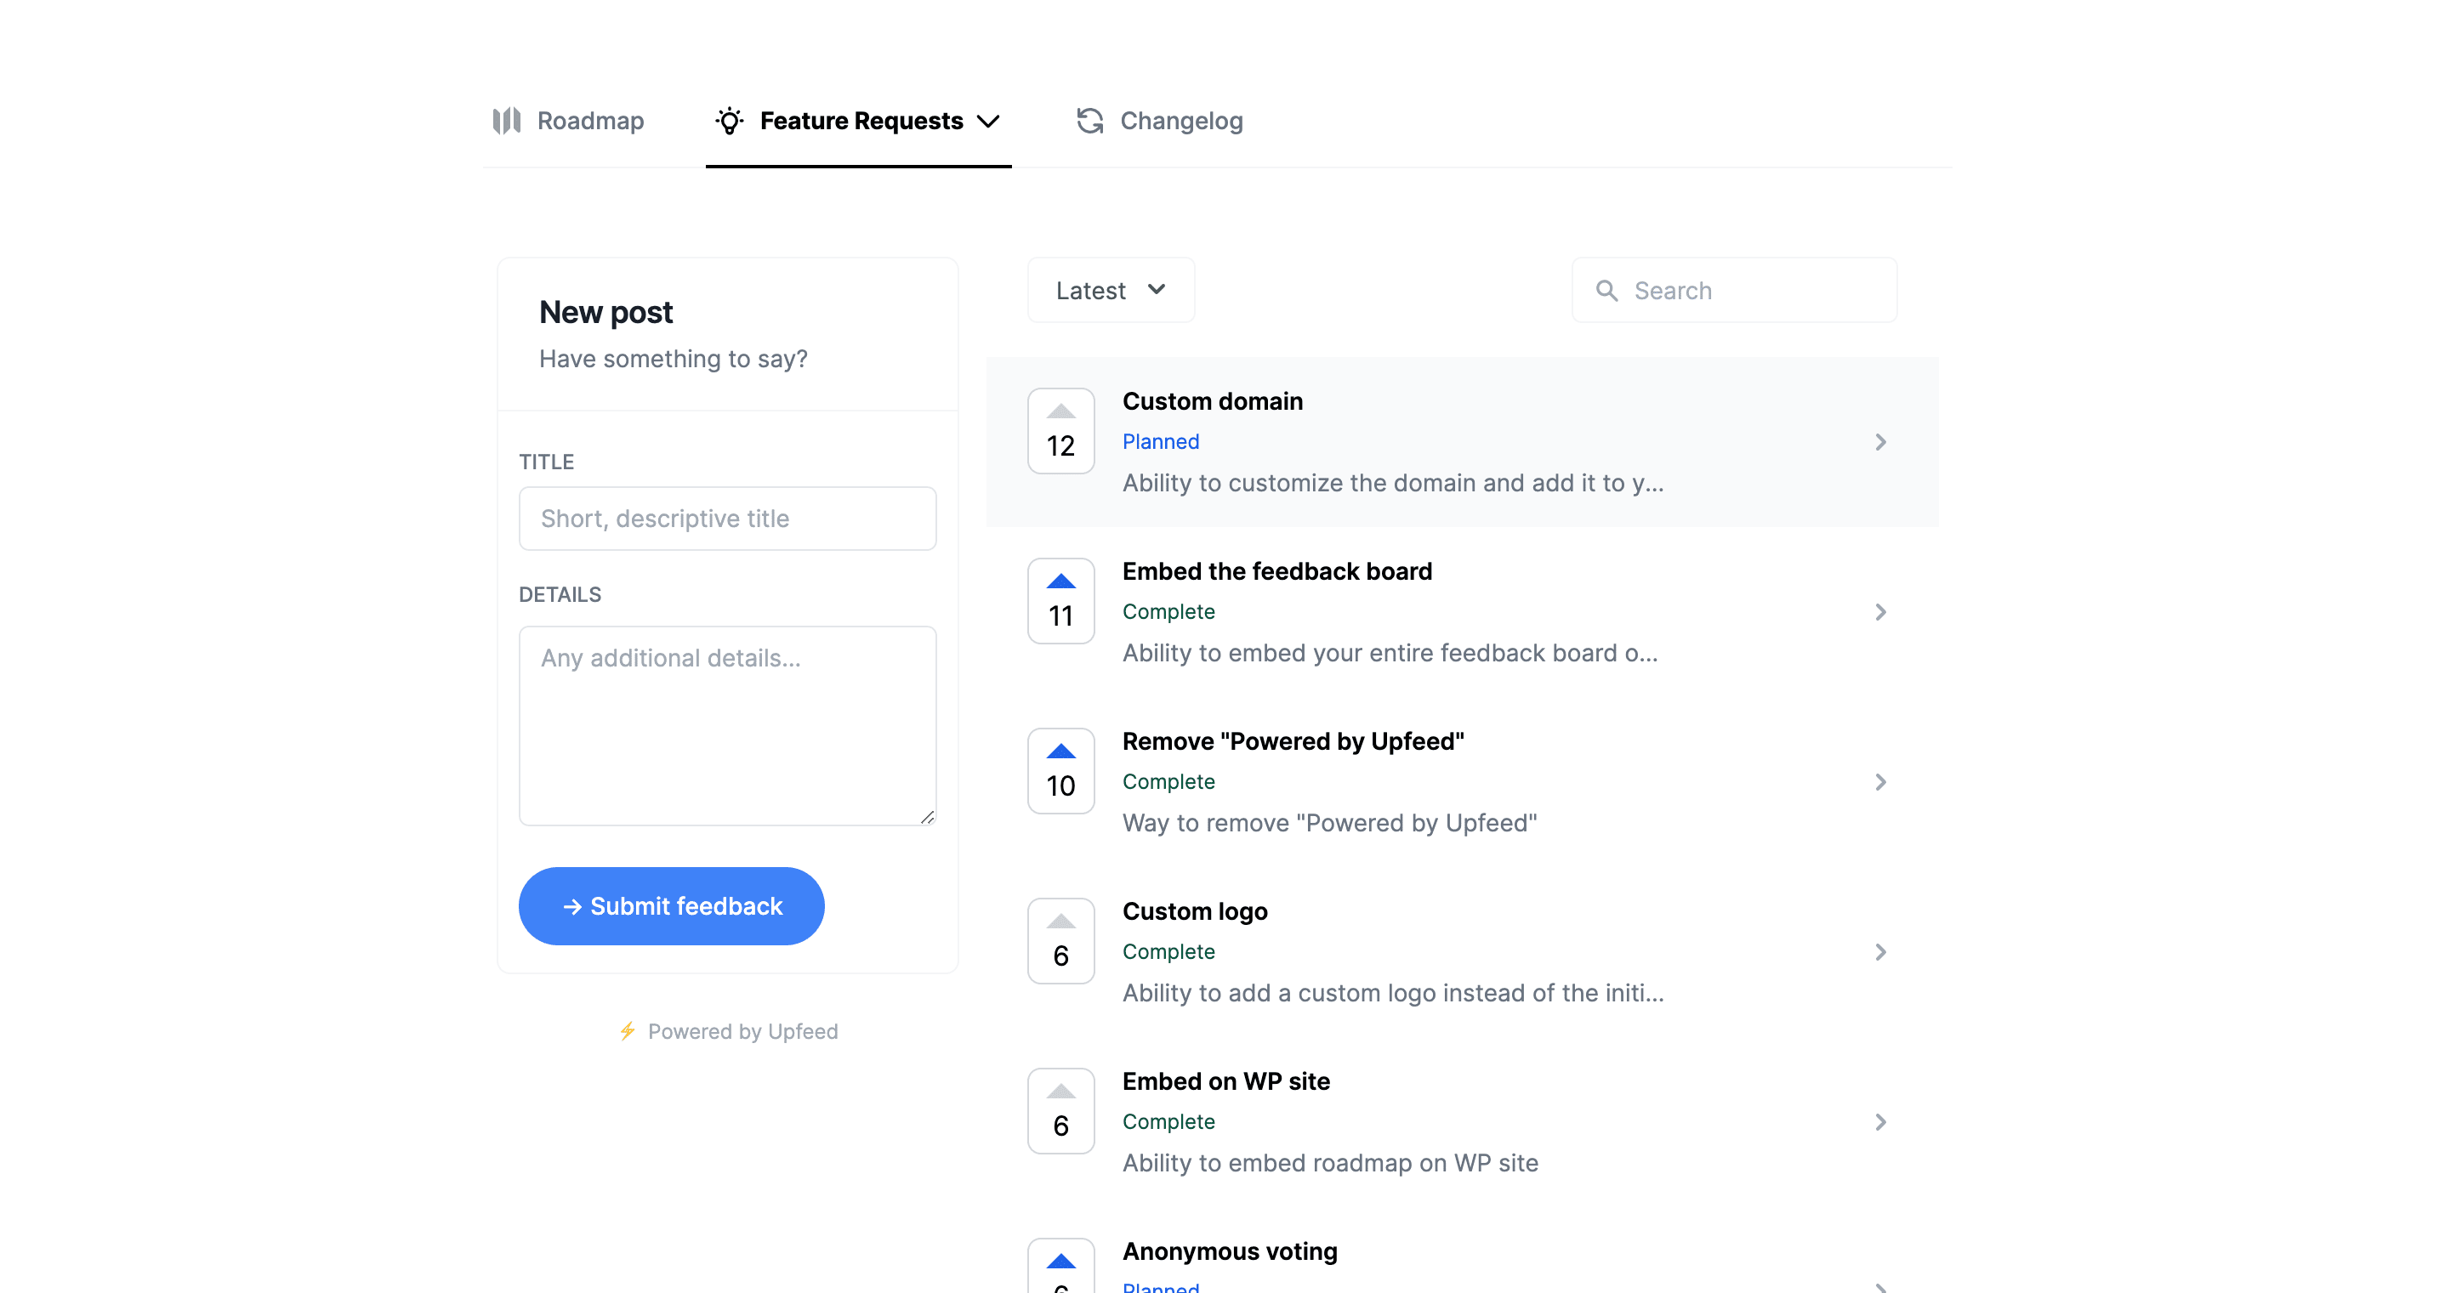Screen dimensions: 2439x1293
Task: Open the Powered by Upfeed link
Action: (x=742, y=1031)
